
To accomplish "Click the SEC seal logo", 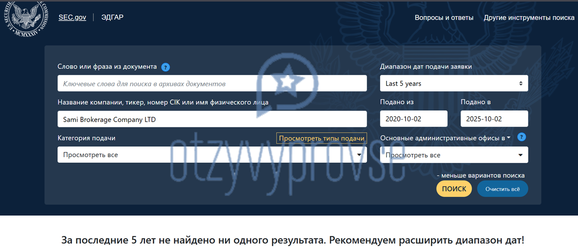I will click(26, 18).
